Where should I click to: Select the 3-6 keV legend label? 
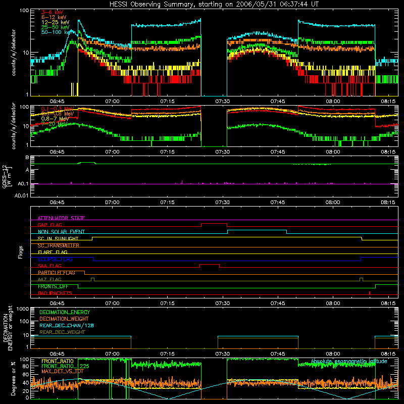coord(53,12)
